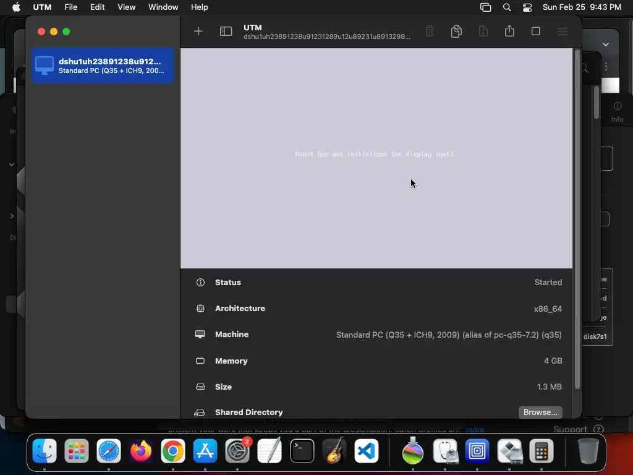Click the Size disk icon
The image size is (633, 475).
pos(200,387)
